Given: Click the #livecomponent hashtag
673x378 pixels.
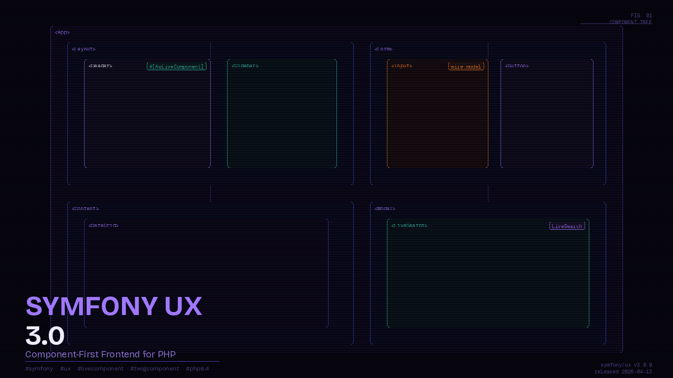Looking at the screenshot, I should [101, 369].
